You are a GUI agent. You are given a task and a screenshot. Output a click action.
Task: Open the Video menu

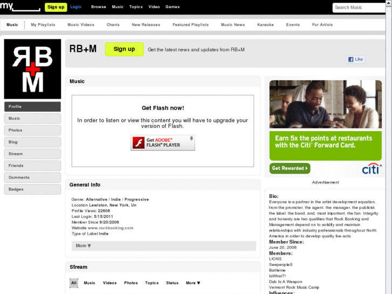pos(154,7)
